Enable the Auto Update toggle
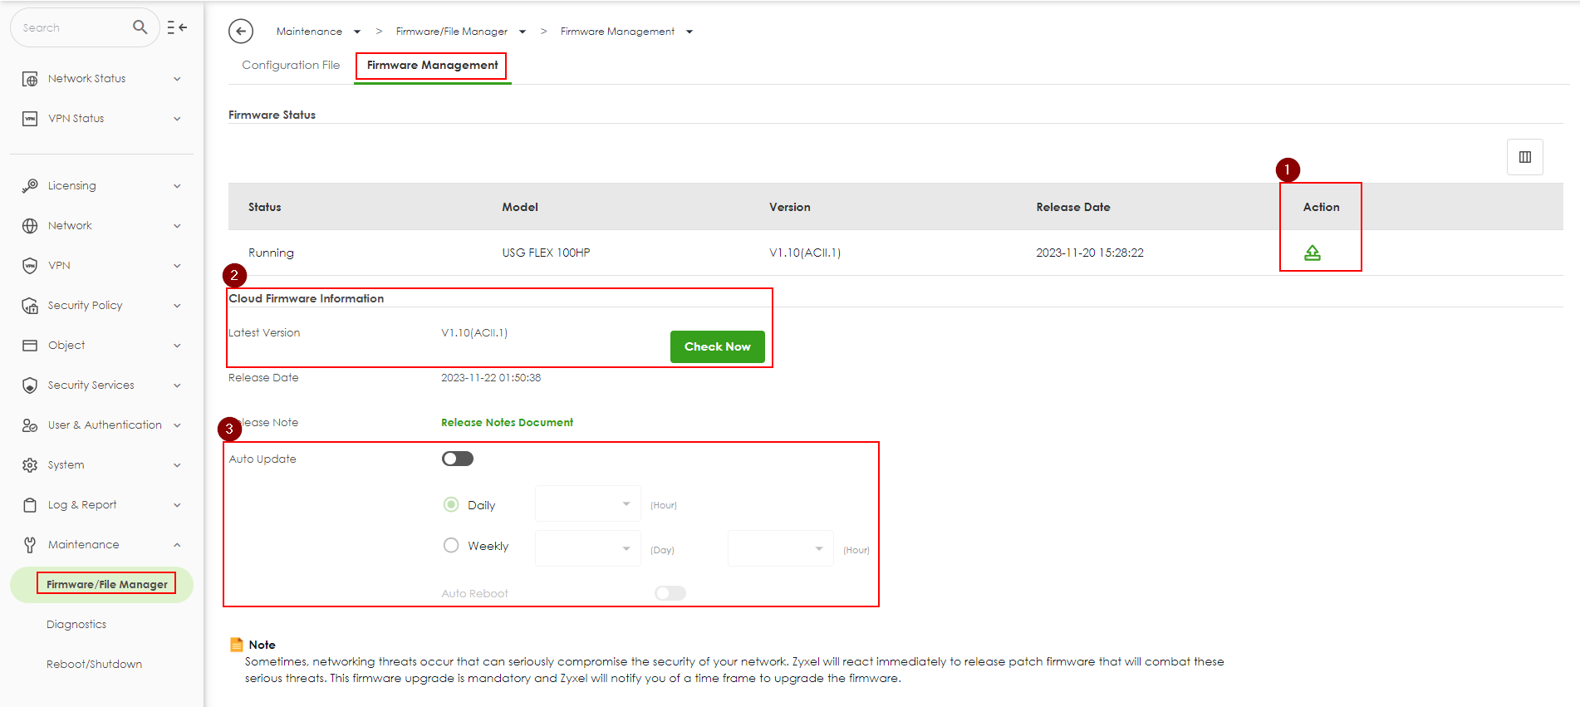Viewport: 1580px width, 707px height. tap(458, 459)
